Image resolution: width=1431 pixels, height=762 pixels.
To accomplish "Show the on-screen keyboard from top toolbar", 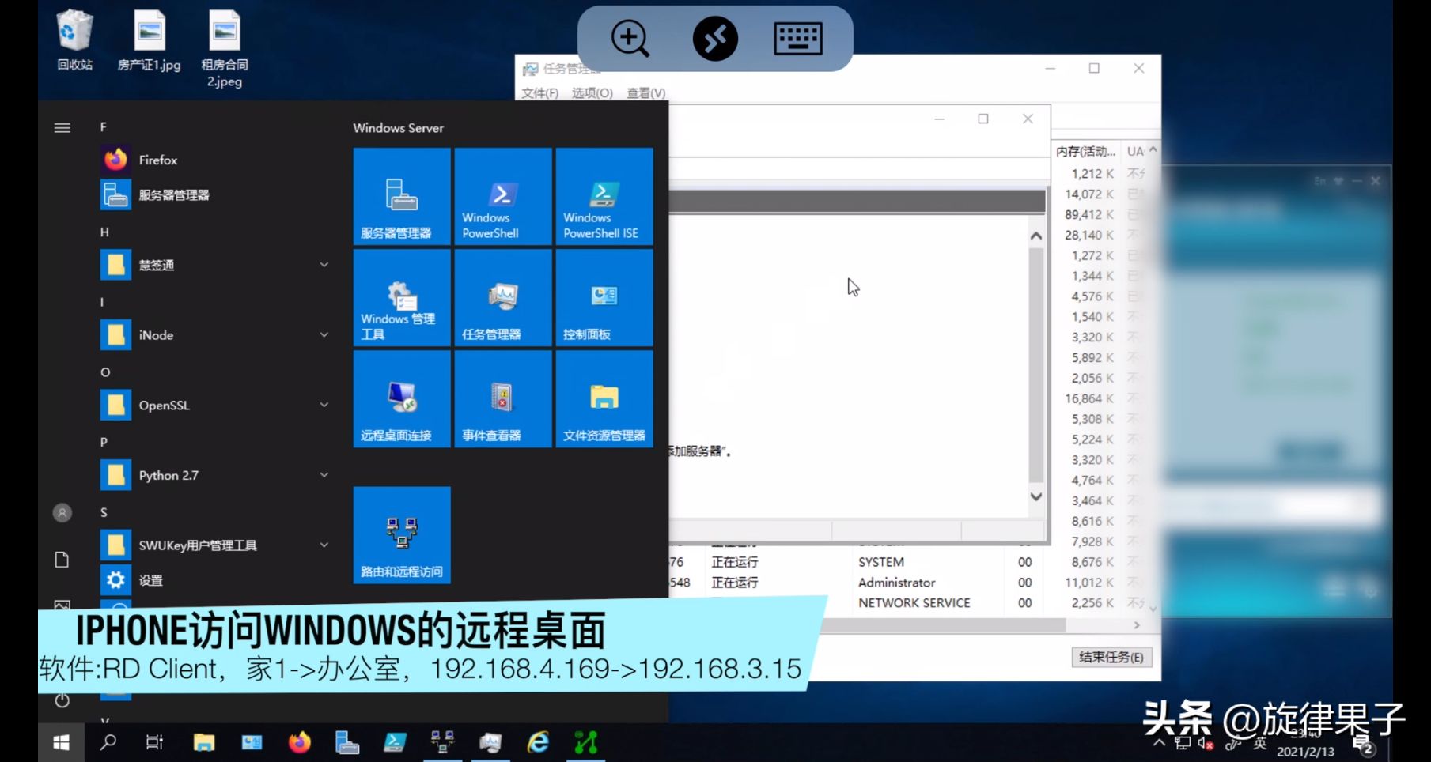I will [797, 39].
